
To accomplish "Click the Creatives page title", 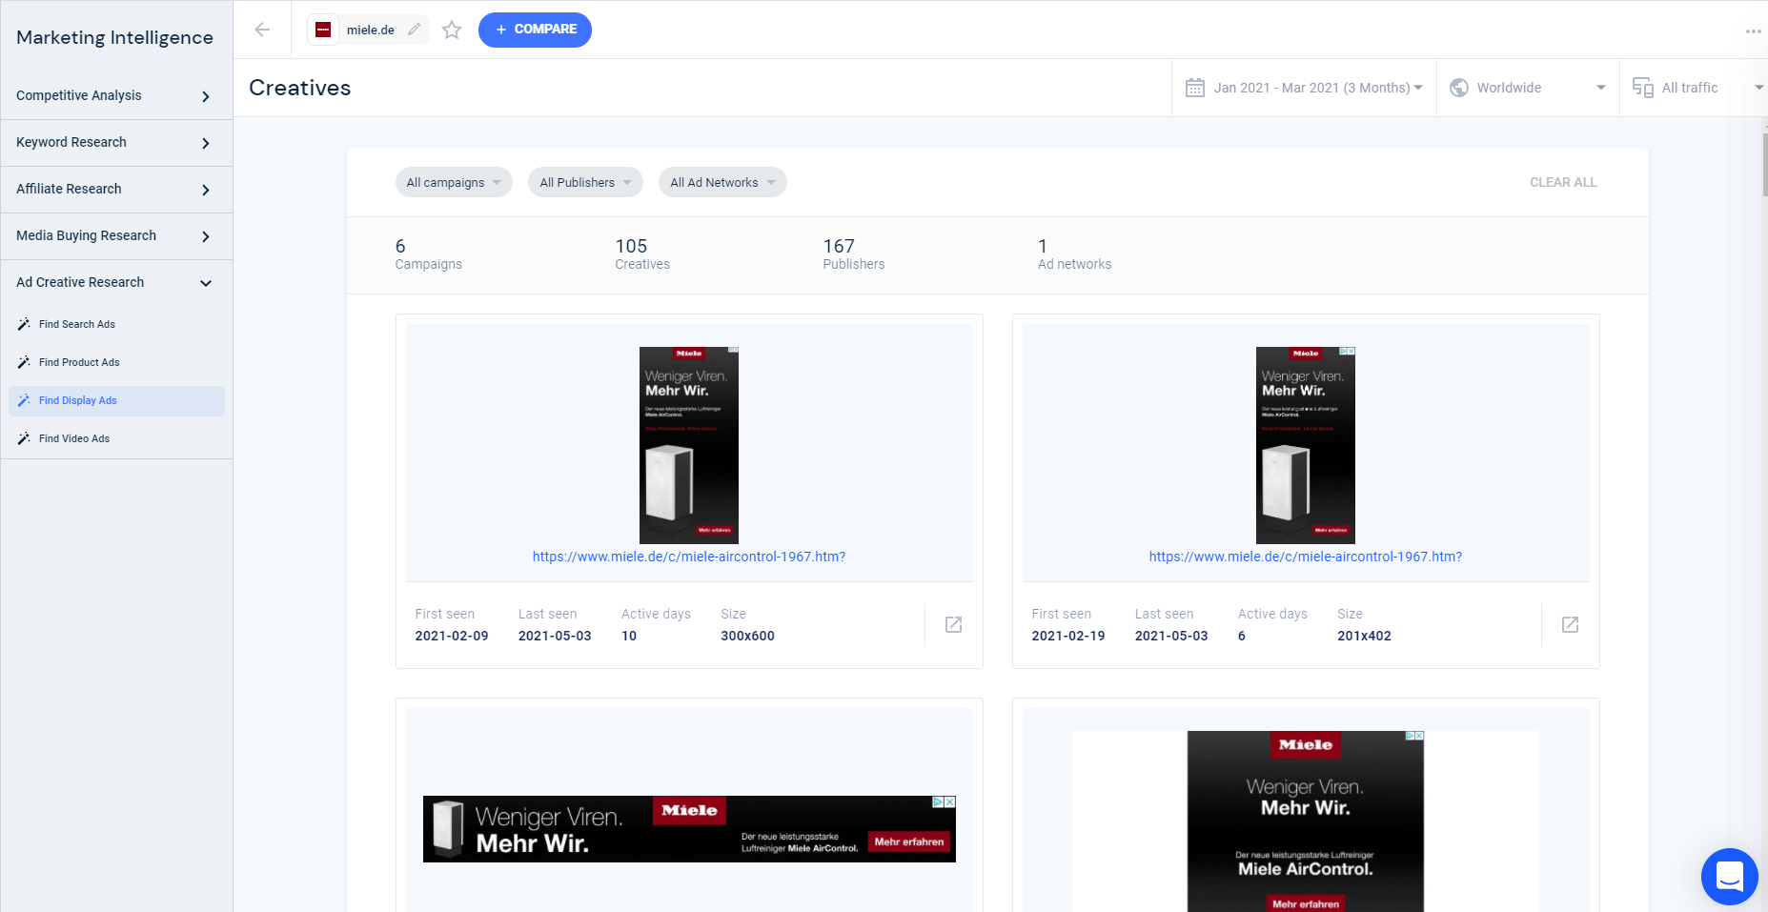I will 299,88.
